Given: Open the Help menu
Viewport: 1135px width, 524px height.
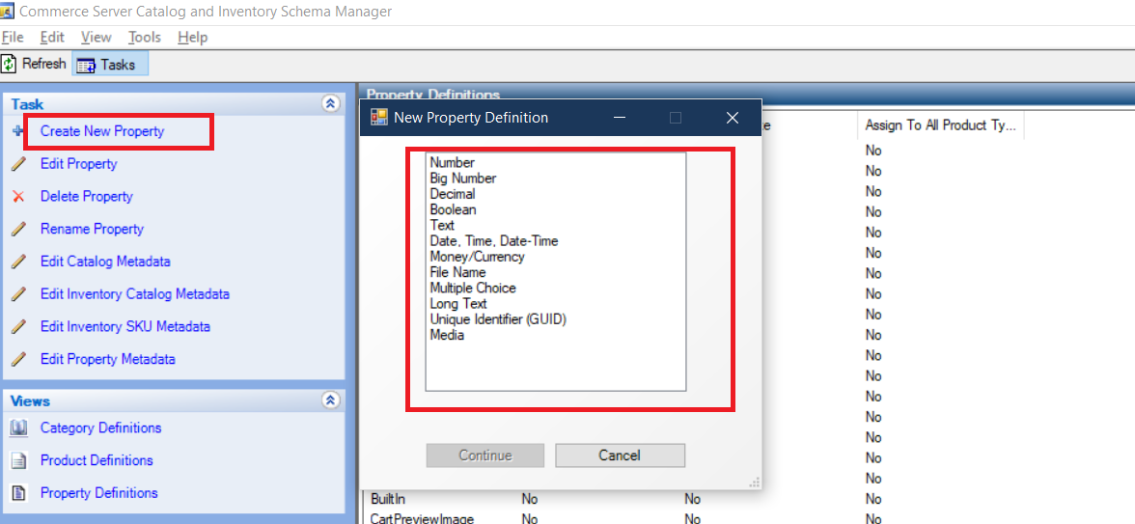Looking at the screenshot, I should pyautogui.click(x=193, y=37).
